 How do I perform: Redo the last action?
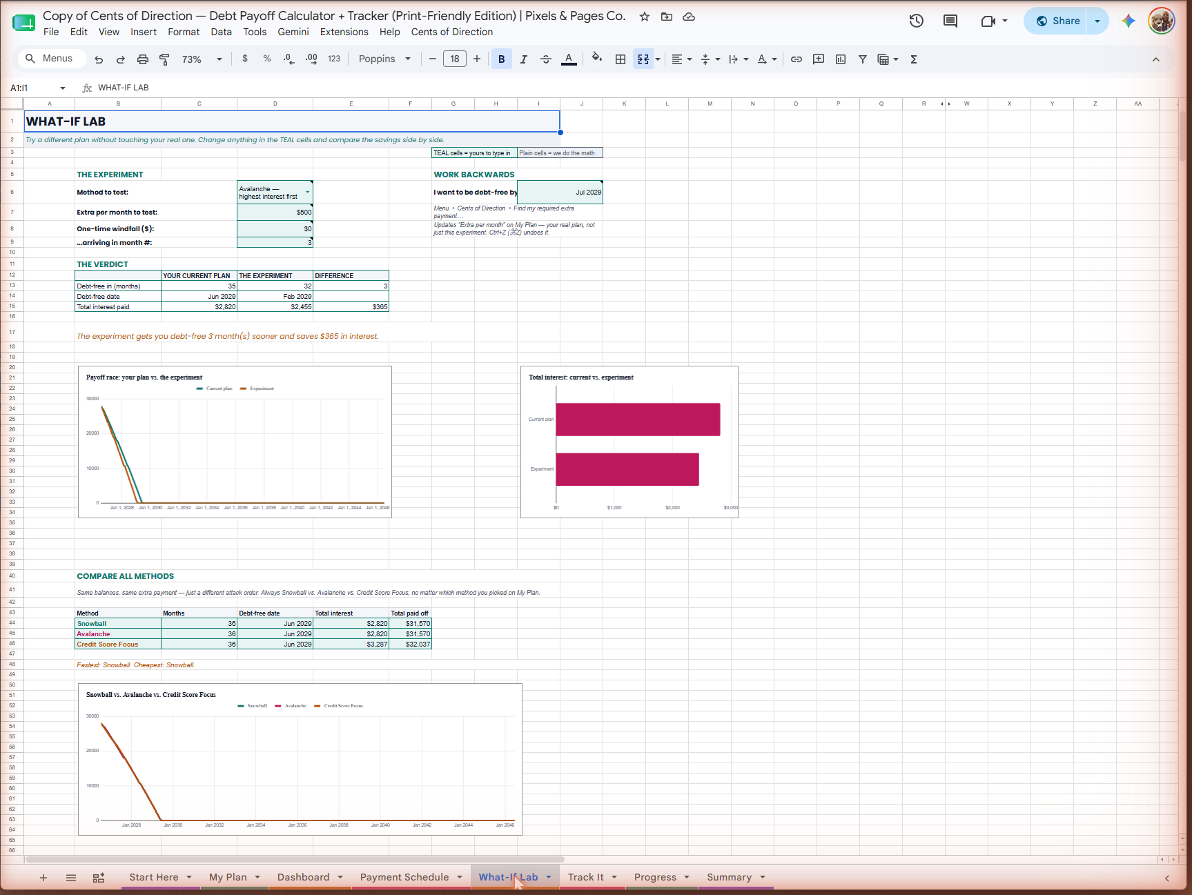click(121, 59)
